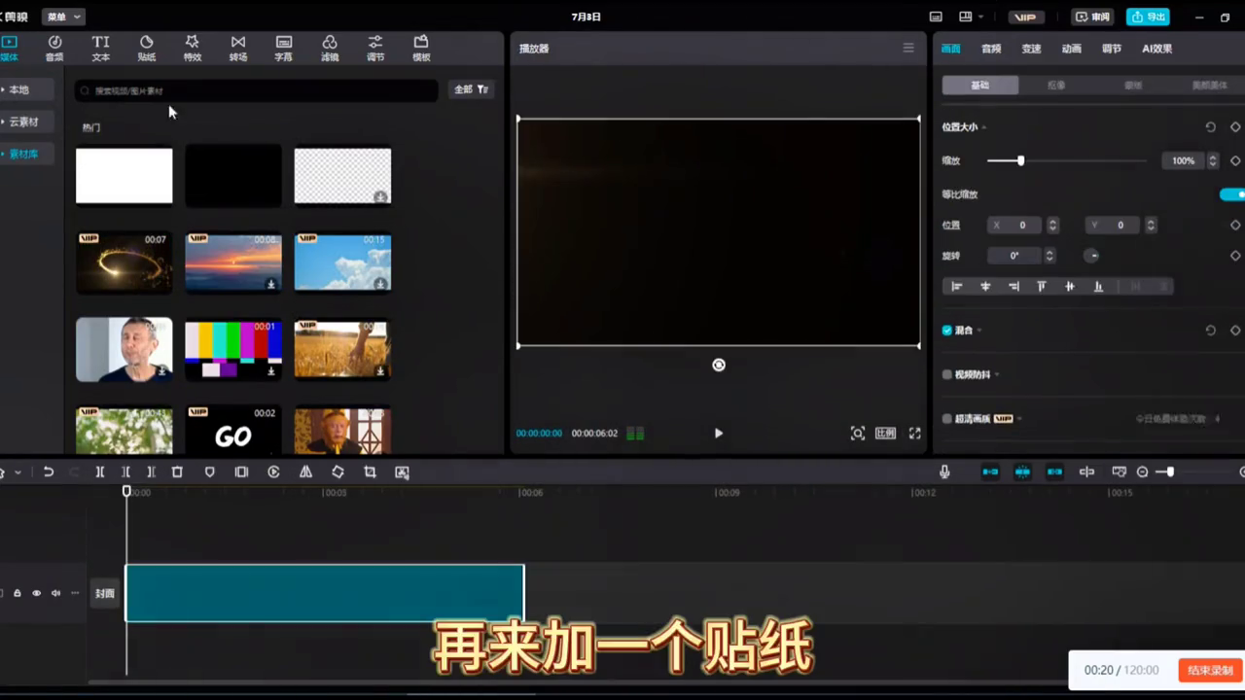Click the microphone recording icon above the timeline
Viewport: 1245px width, 700px height.
[943, 472]
